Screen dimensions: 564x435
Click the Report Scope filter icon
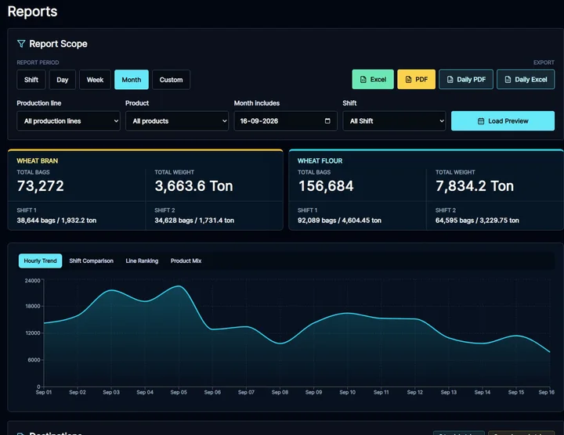[x=21, y=44]
